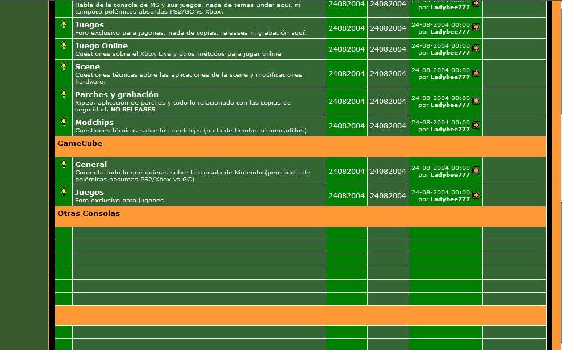The height and width of the screenshot is (350, 562).
Task: Click date '24-08-2004 00:00' in Modchips row
Action: click(x=440, y=123)
